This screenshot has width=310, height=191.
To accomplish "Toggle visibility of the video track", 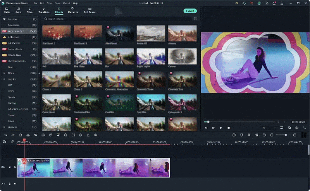I will (14, 167).
